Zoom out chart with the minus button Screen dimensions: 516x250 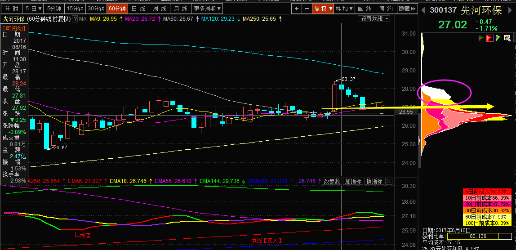(307, 9)
